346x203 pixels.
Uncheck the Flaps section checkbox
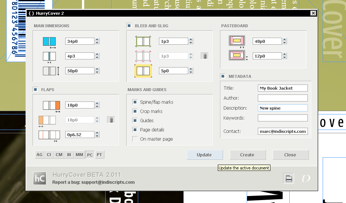pyautogui.click(x=35, y=89)
